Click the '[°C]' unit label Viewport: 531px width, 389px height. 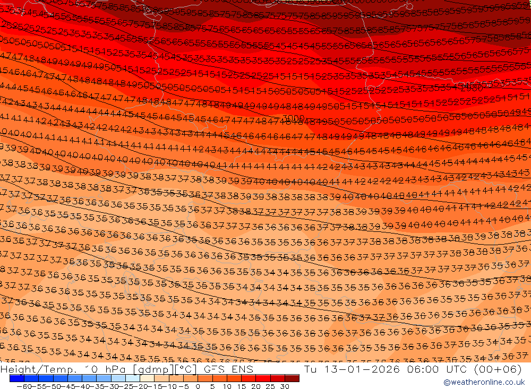185,369
